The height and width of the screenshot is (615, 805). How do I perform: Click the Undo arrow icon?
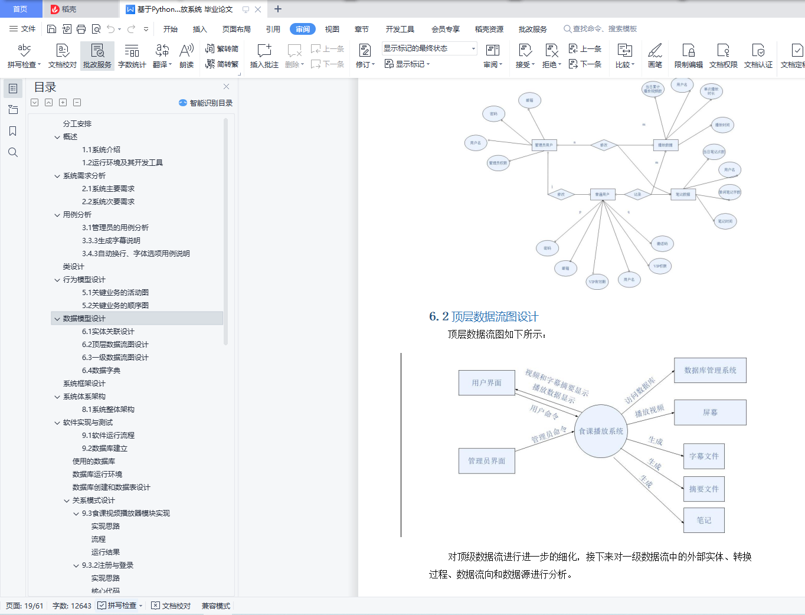(111, 29)
